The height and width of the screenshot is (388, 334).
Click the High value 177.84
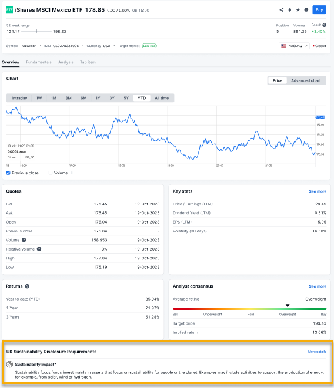101,258
